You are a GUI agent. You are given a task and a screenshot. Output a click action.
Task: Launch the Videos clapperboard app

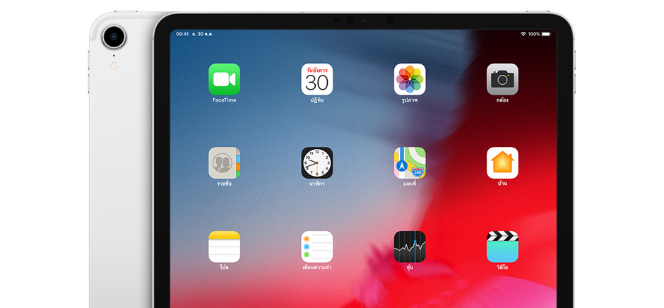502,247
